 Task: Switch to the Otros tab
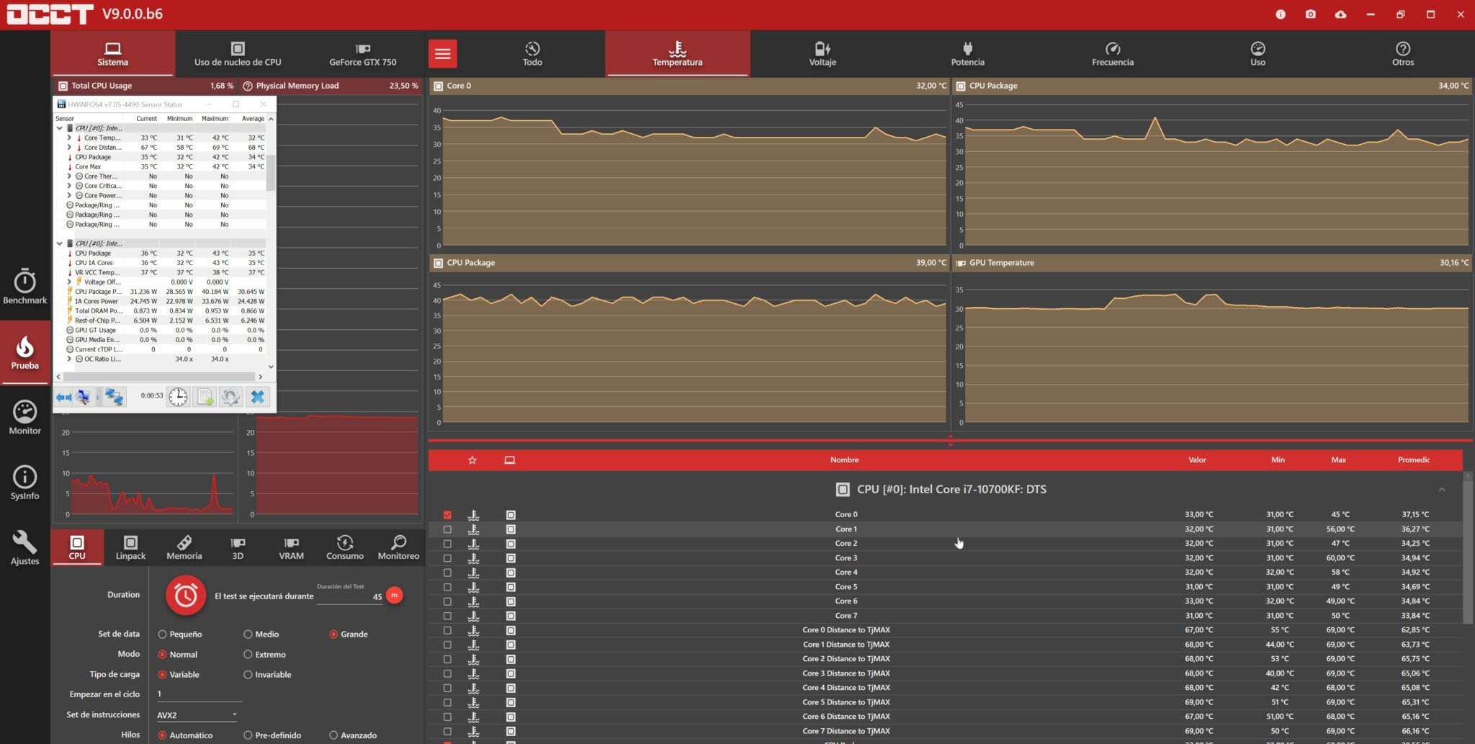pos(1403,53)
